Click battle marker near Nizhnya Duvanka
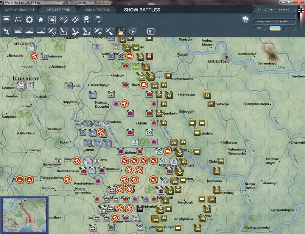 125,104
